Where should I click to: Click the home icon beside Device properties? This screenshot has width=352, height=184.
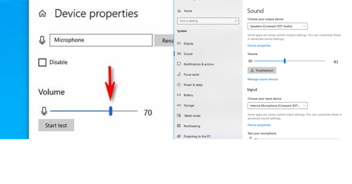[42, 14]
